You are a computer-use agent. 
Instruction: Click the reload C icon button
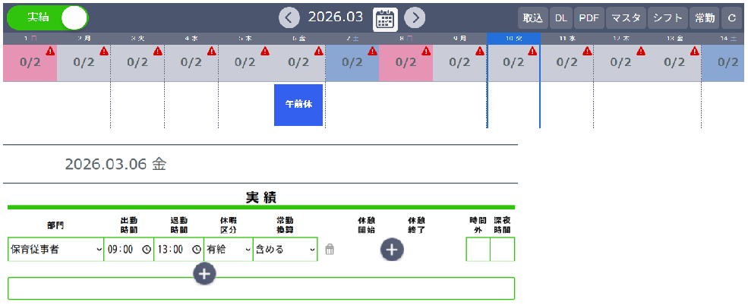pos(731,17)
